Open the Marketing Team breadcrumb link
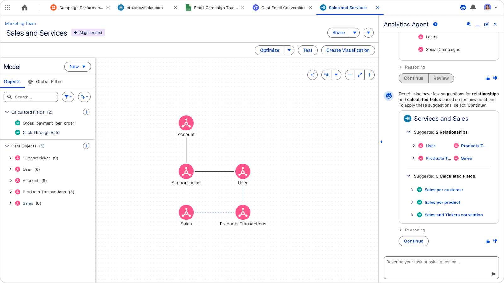Viewport: 504px width, 283px height. 20,23
